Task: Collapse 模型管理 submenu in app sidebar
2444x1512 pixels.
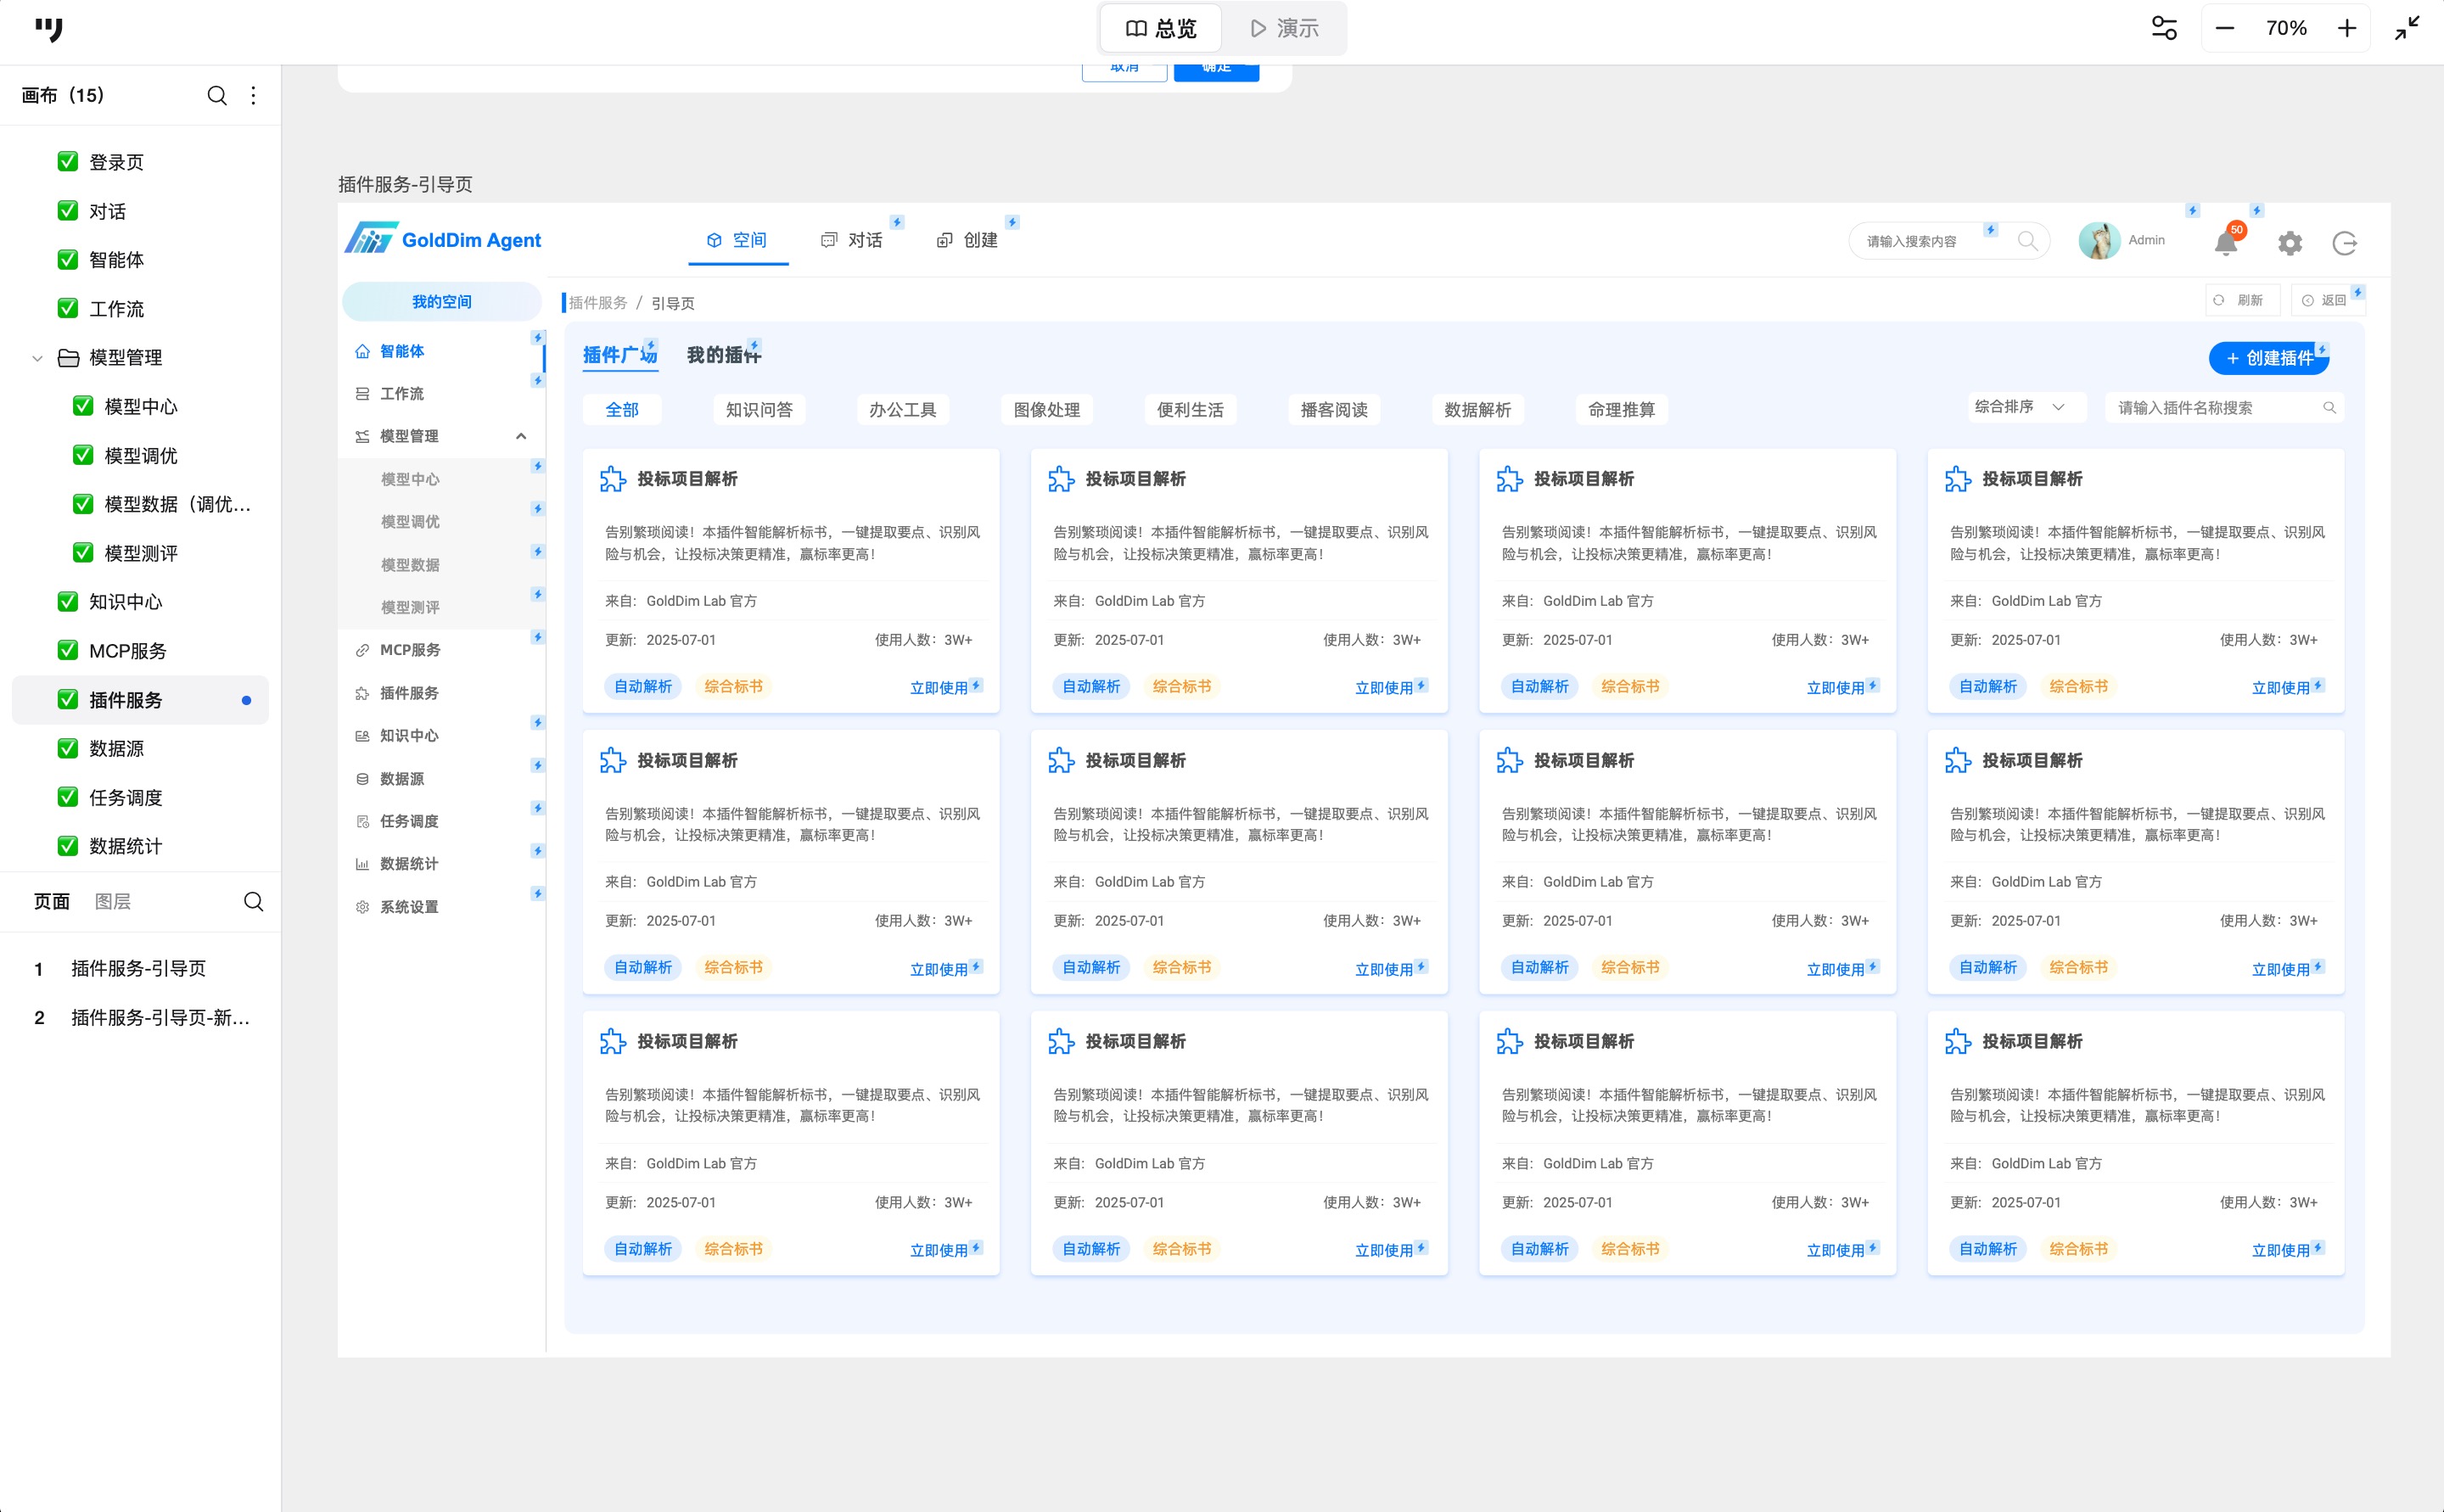Action: coord(521,436)
